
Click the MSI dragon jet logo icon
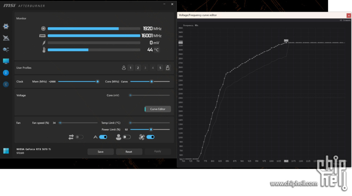click(x=6, y=38)
